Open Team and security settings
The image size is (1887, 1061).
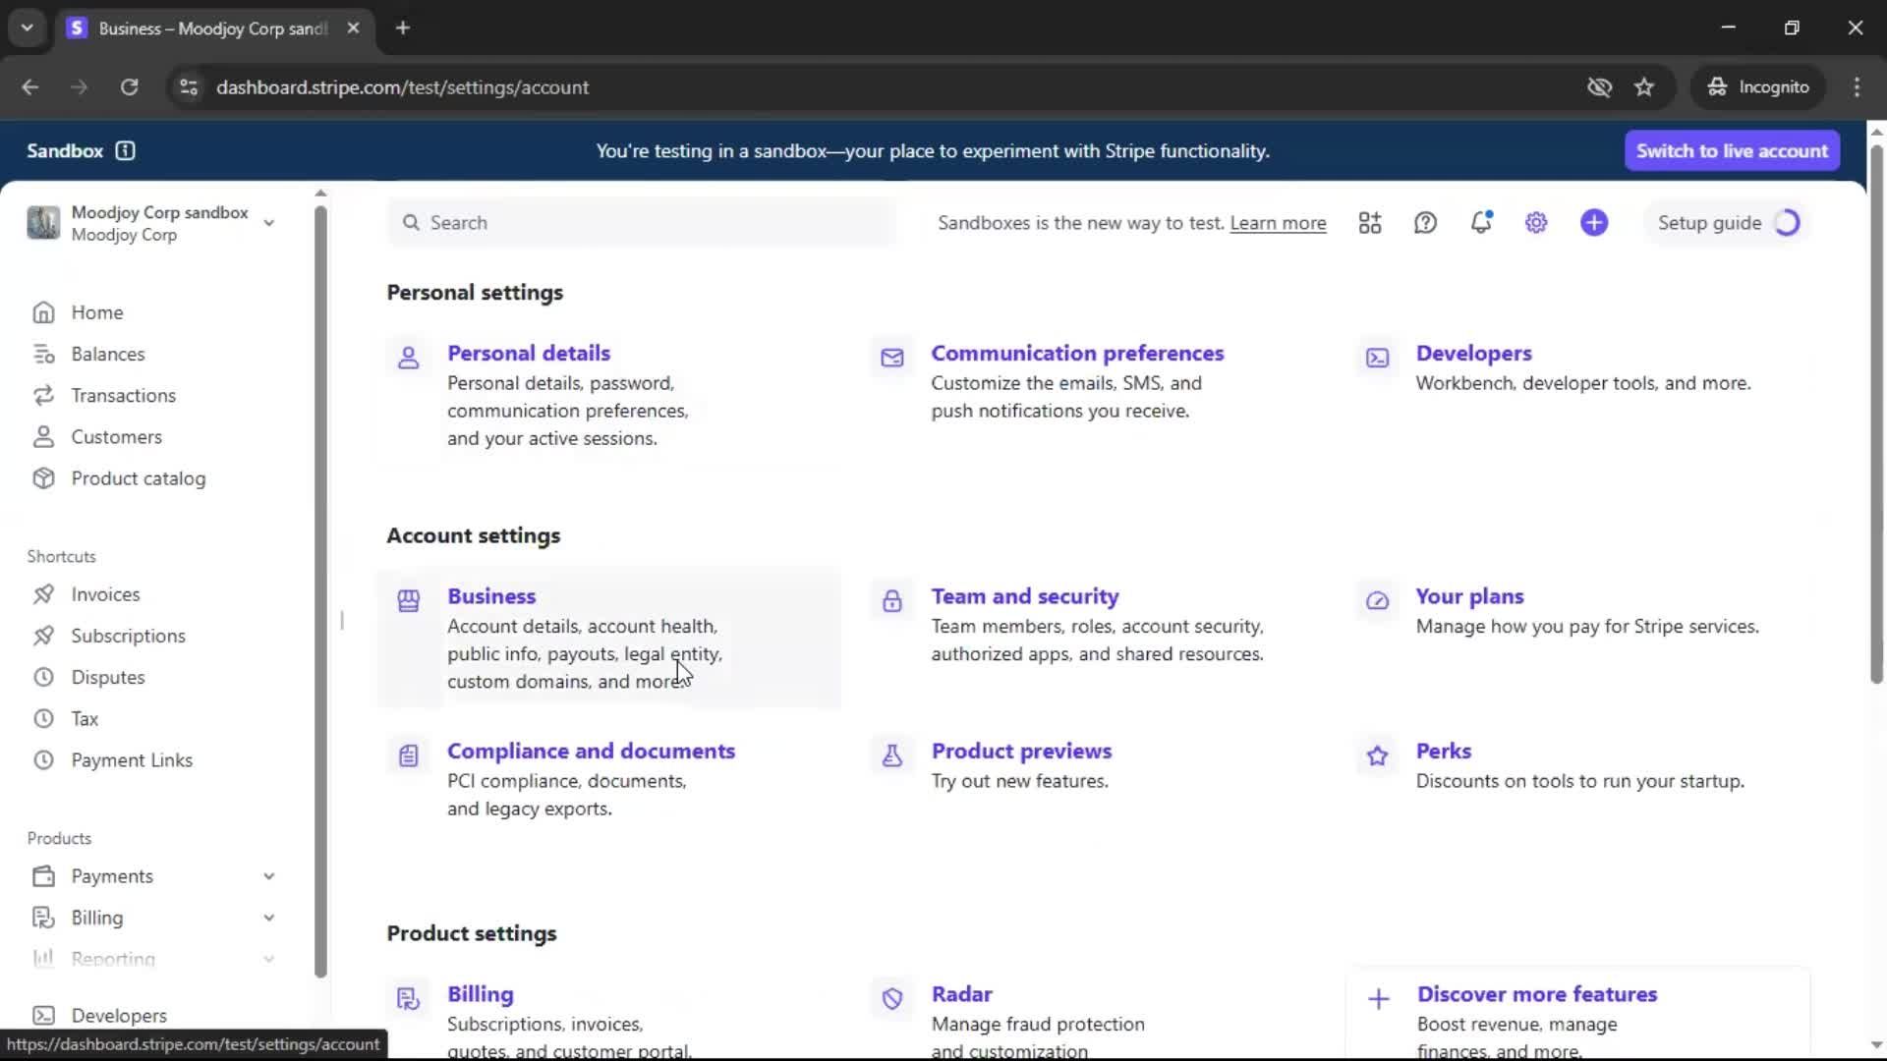pyautogui.click(x=1025, y=596)
